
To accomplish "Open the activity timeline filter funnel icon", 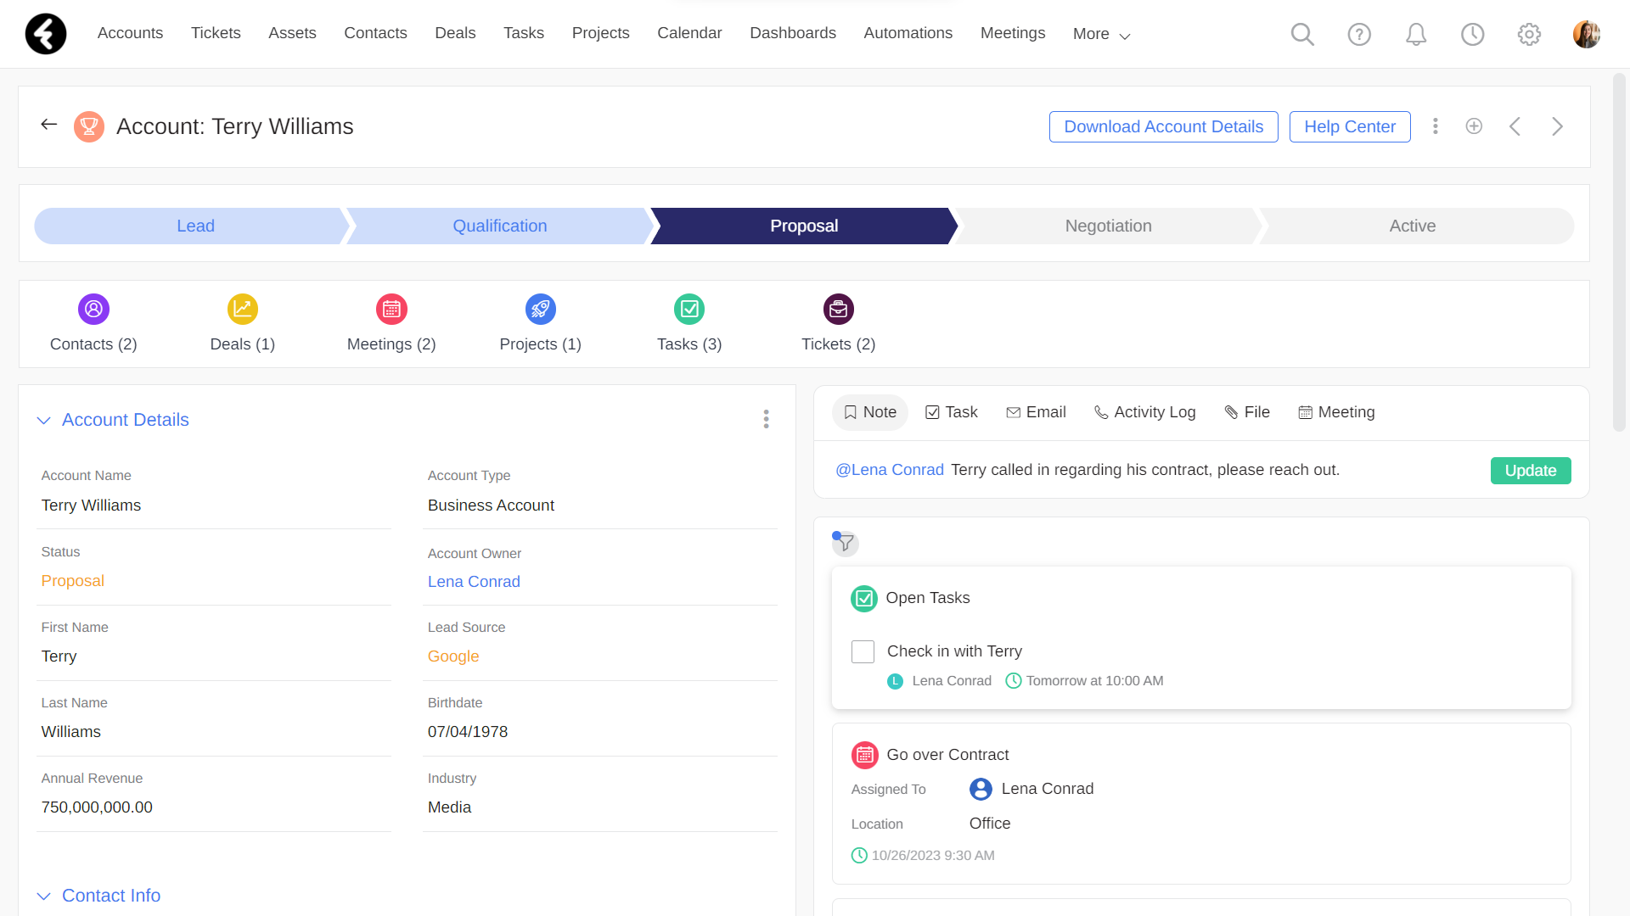I will point(845,543).
